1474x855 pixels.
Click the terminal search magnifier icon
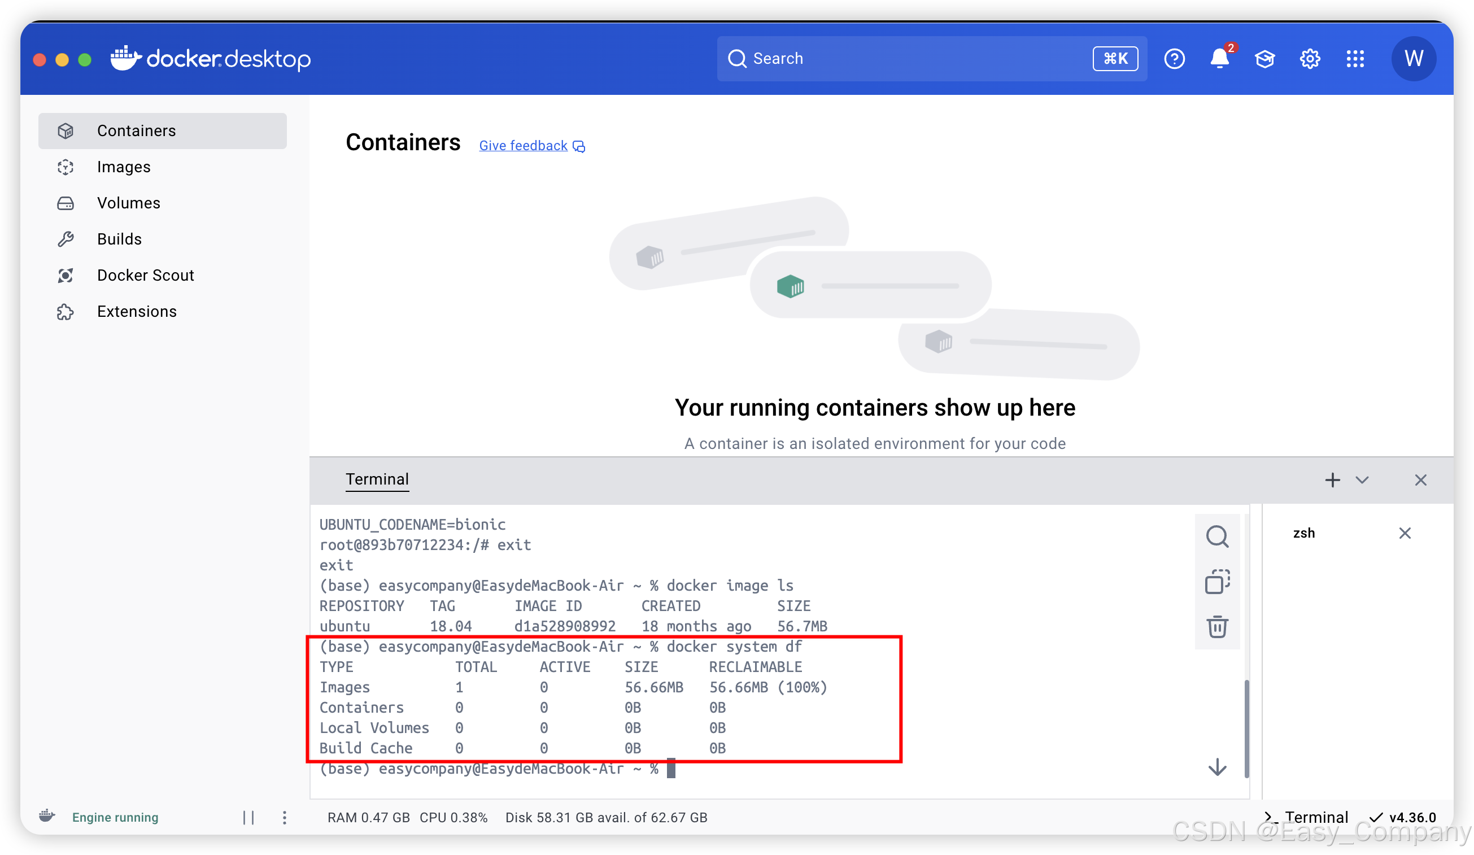tap(1216, 536)
